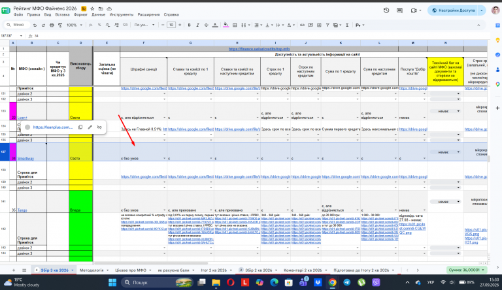502x290 pixels.
Task: Open the name box dropdown
Action: (21, 36)
